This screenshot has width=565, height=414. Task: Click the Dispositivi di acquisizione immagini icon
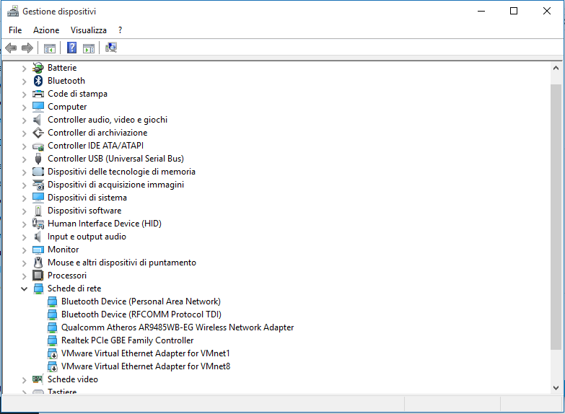(x=38, y=185)
